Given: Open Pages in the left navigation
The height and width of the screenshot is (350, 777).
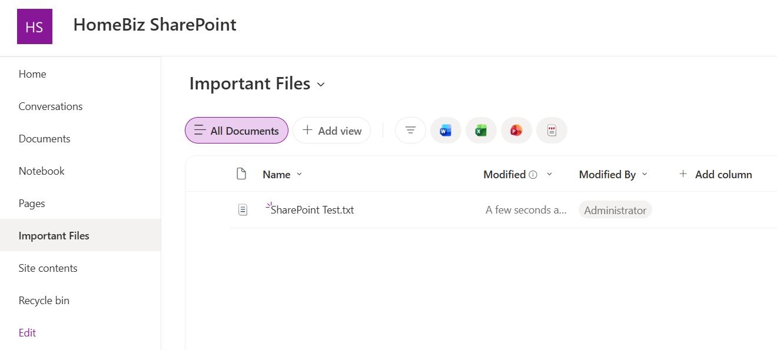Looking at the screenshot, I should (x=32, y=204).
